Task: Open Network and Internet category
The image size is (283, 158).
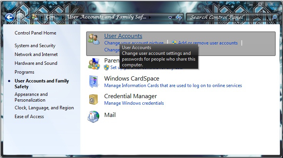Action: click(x=36, y=54)
